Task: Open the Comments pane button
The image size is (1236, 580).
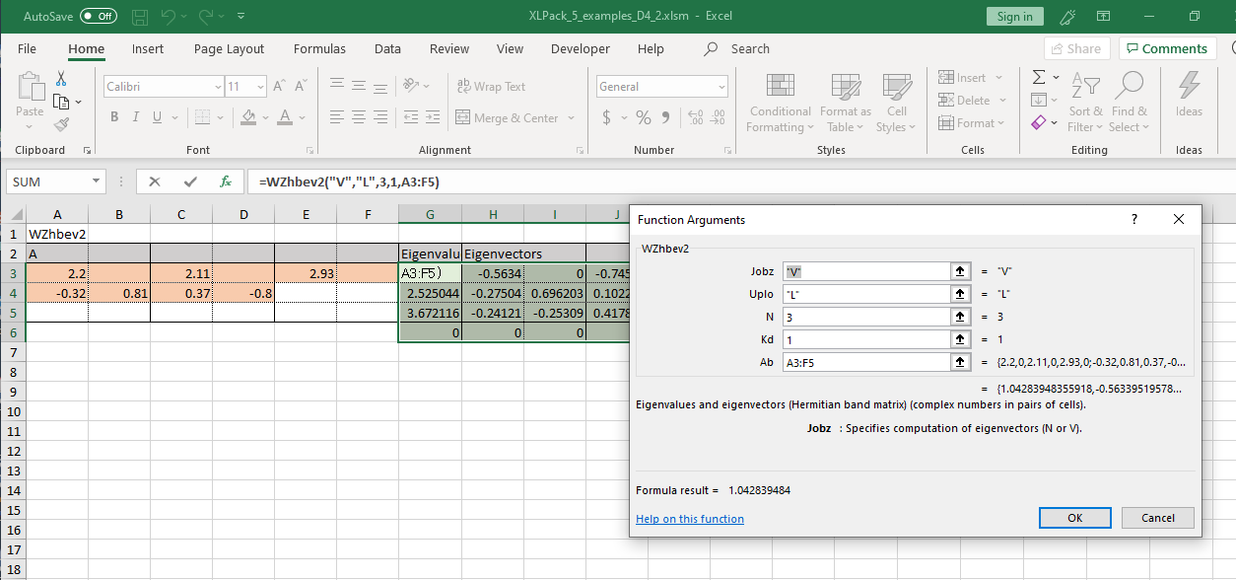Action: tap(1167, 48)
